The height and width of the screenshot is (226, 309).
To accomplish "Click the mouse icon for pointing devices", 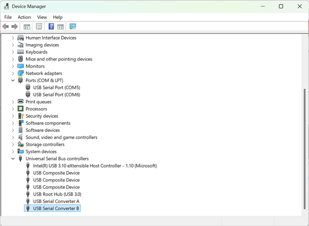I will [x=20, y=59].
